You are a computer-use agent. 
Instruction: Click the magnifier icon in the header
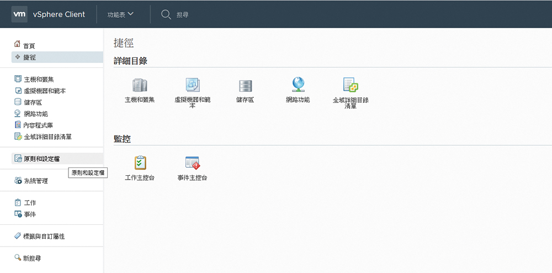click(166, 14)
